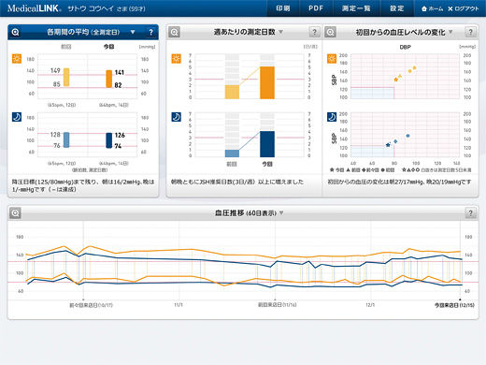Open the 印刷 menu item
Screen dimensions: 486x365
coord(283,8)
